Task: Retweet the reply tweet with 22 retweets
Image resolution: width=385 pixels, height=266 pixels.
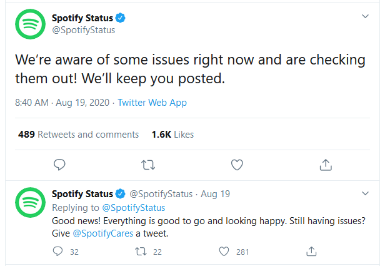Action: pos(141,252)
